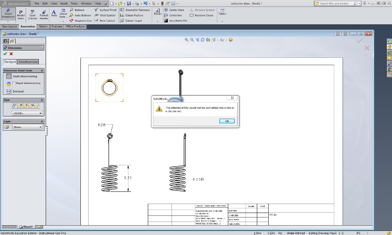Click the Rebuild traffic light icon
The height and width of the screenshot is (235, 392).
coord(162,4)
